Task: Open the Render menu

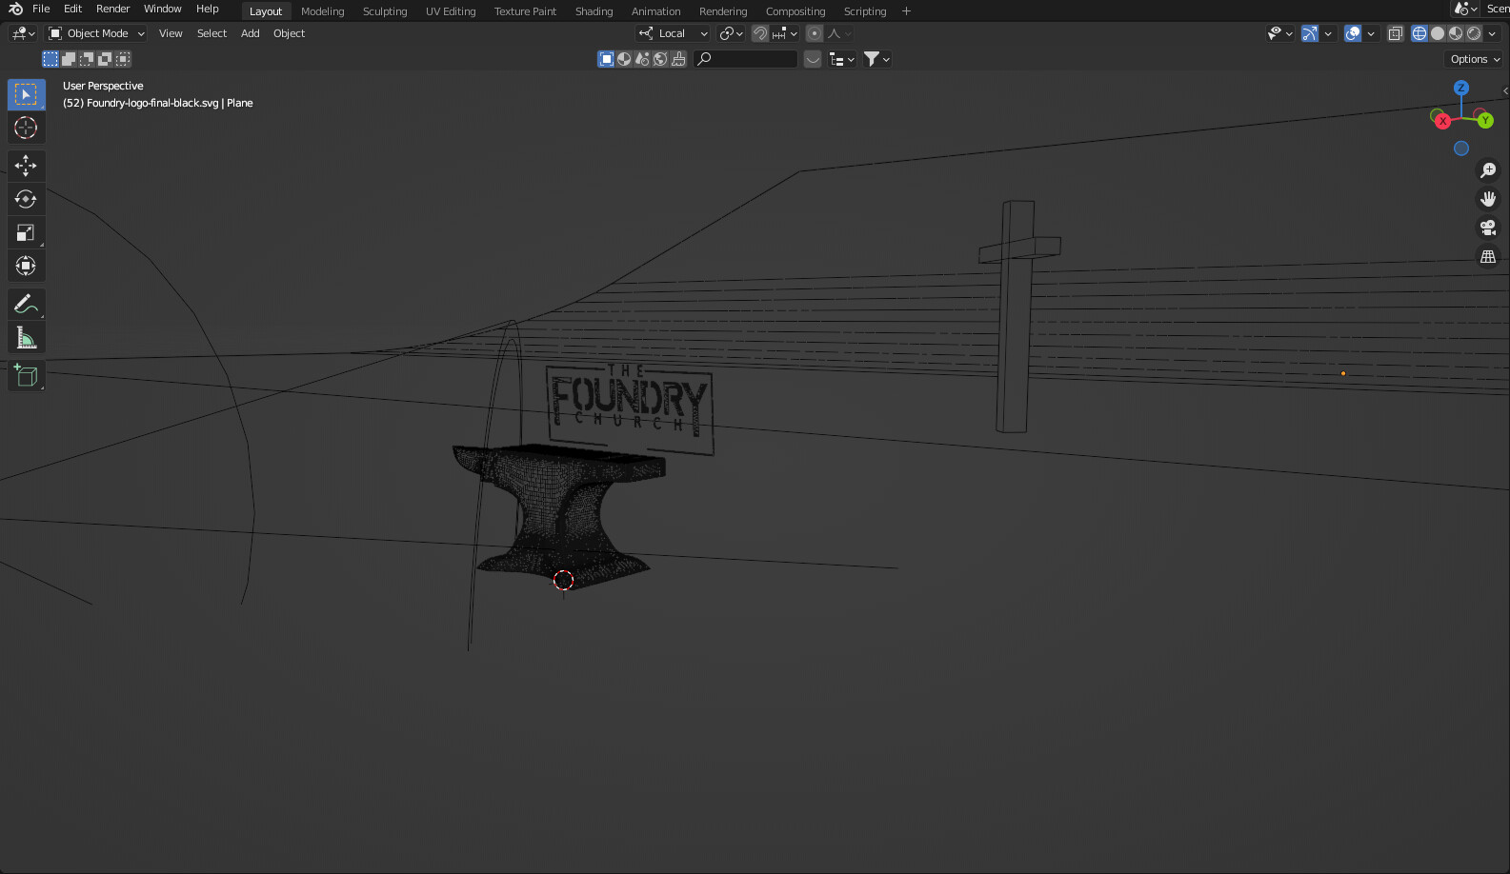Action: point(112,9)
